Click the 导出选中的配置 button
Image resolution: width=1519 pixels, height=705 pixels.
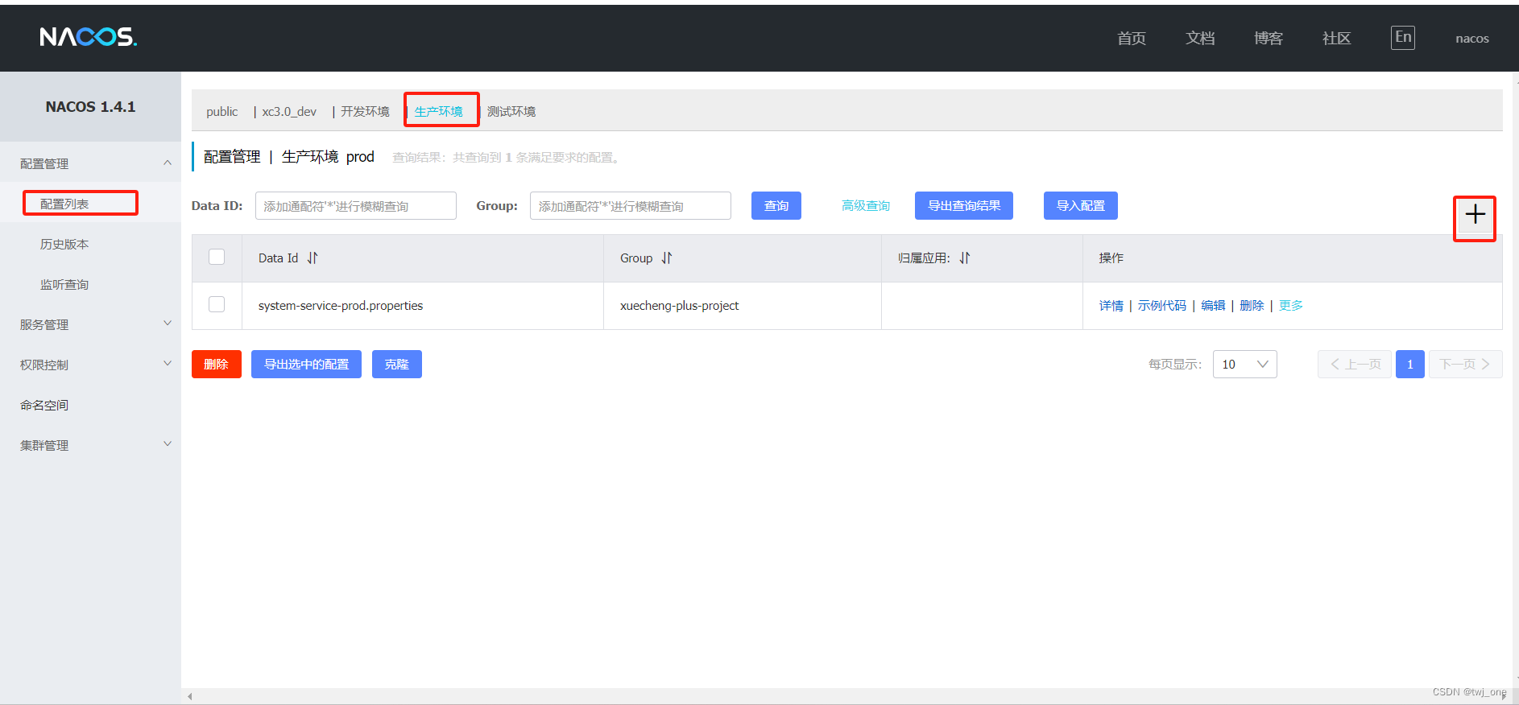(x=306, y=365)
